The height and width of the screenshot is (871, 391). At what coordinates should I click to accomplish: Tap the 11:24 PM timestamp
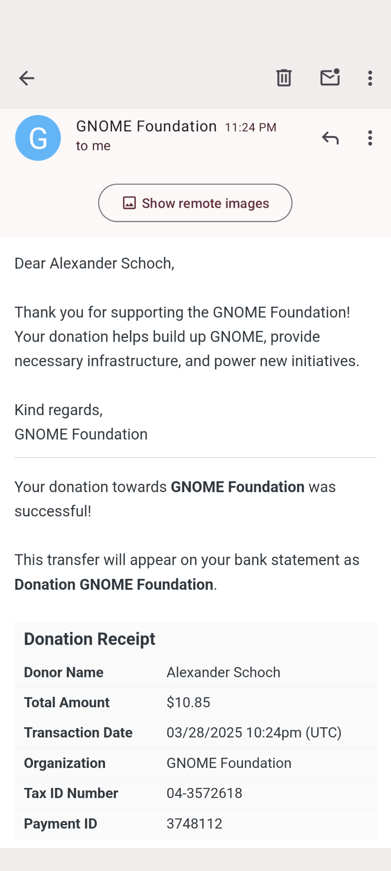[x=251, y=127]
